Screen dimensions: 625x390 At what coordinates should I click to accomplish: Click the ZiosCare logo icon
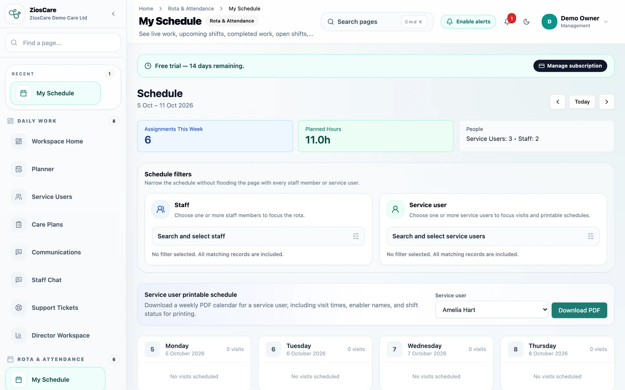point(15,14)
